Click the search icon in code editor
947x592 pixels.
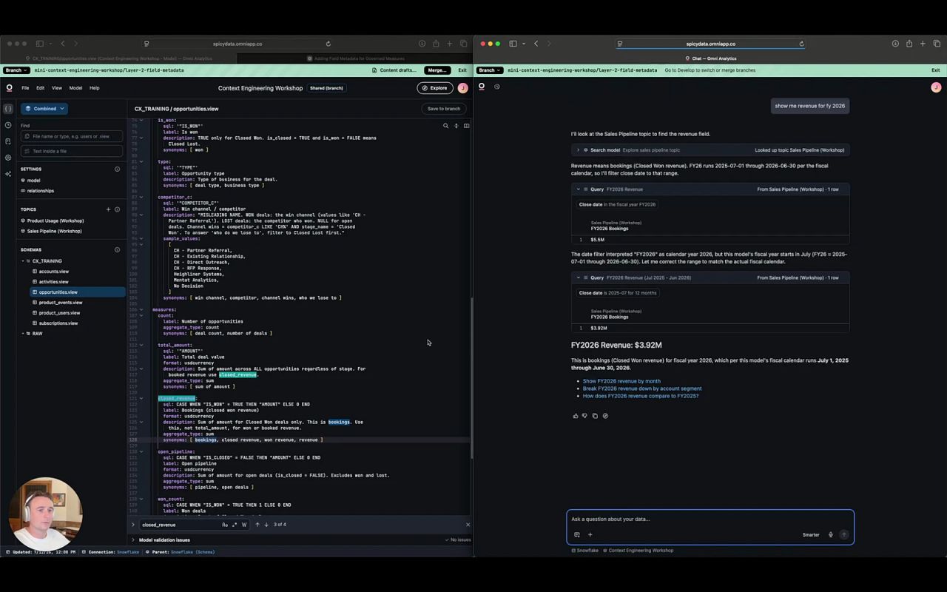pyautogui.click(x=445, y=126)
